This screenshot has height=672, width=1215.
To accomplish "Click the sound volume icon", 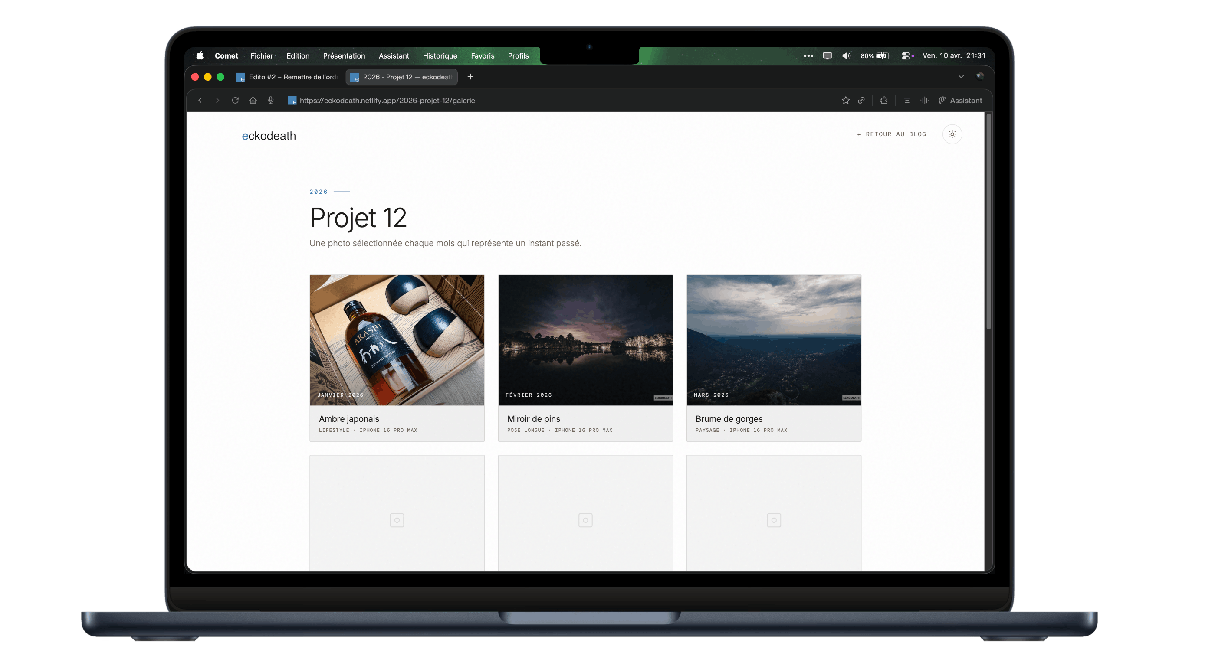I will tap(847, 55).
